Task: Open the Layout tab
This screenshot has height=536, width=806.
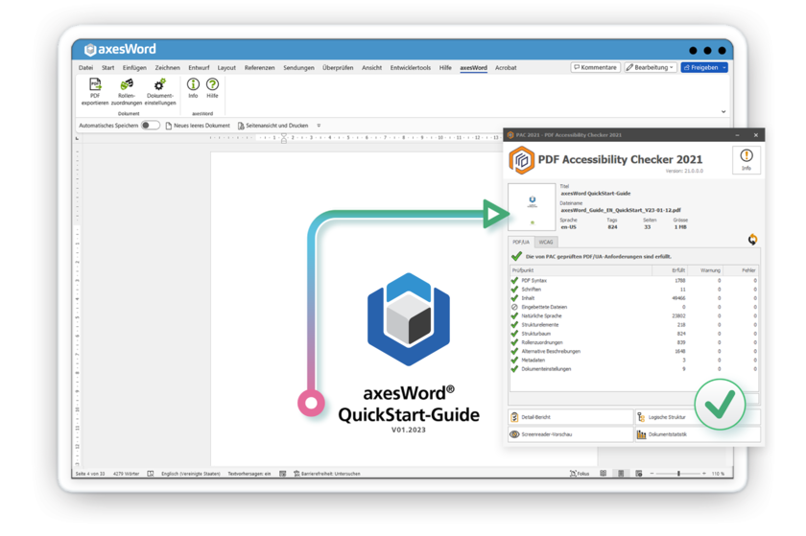Action: (x=226, y=67)
